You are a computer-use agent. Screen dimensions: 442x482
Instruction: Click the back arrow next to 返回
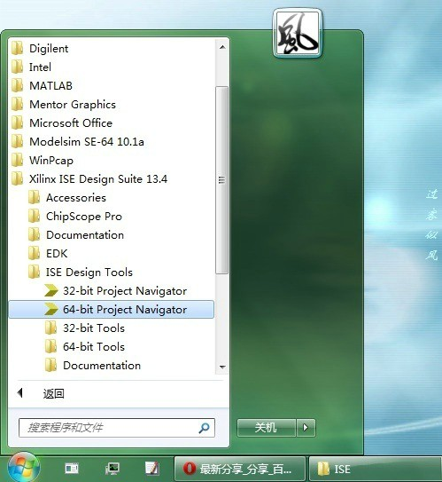20,393
